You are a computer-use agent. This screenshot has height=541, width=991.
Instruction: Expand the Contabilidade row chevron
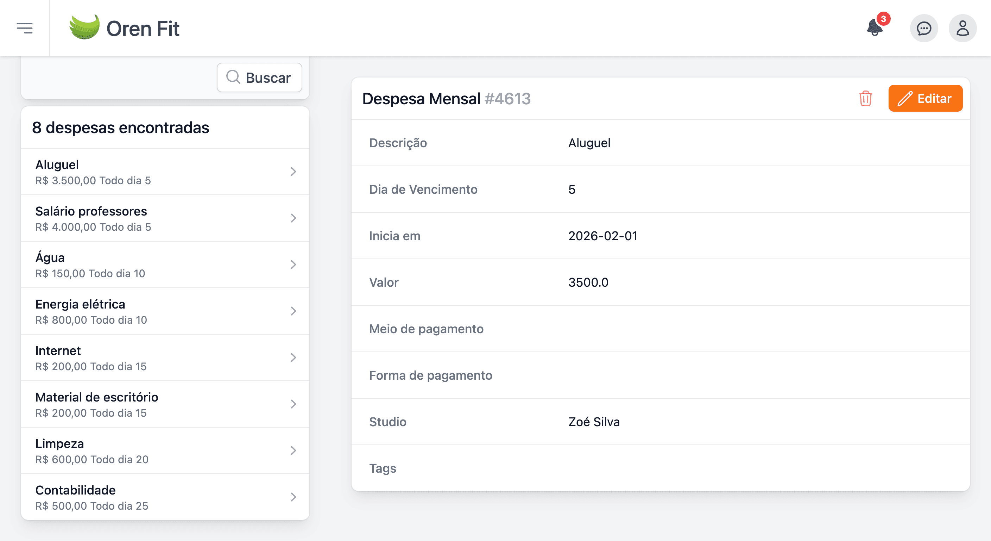click(x=293, y=497)
